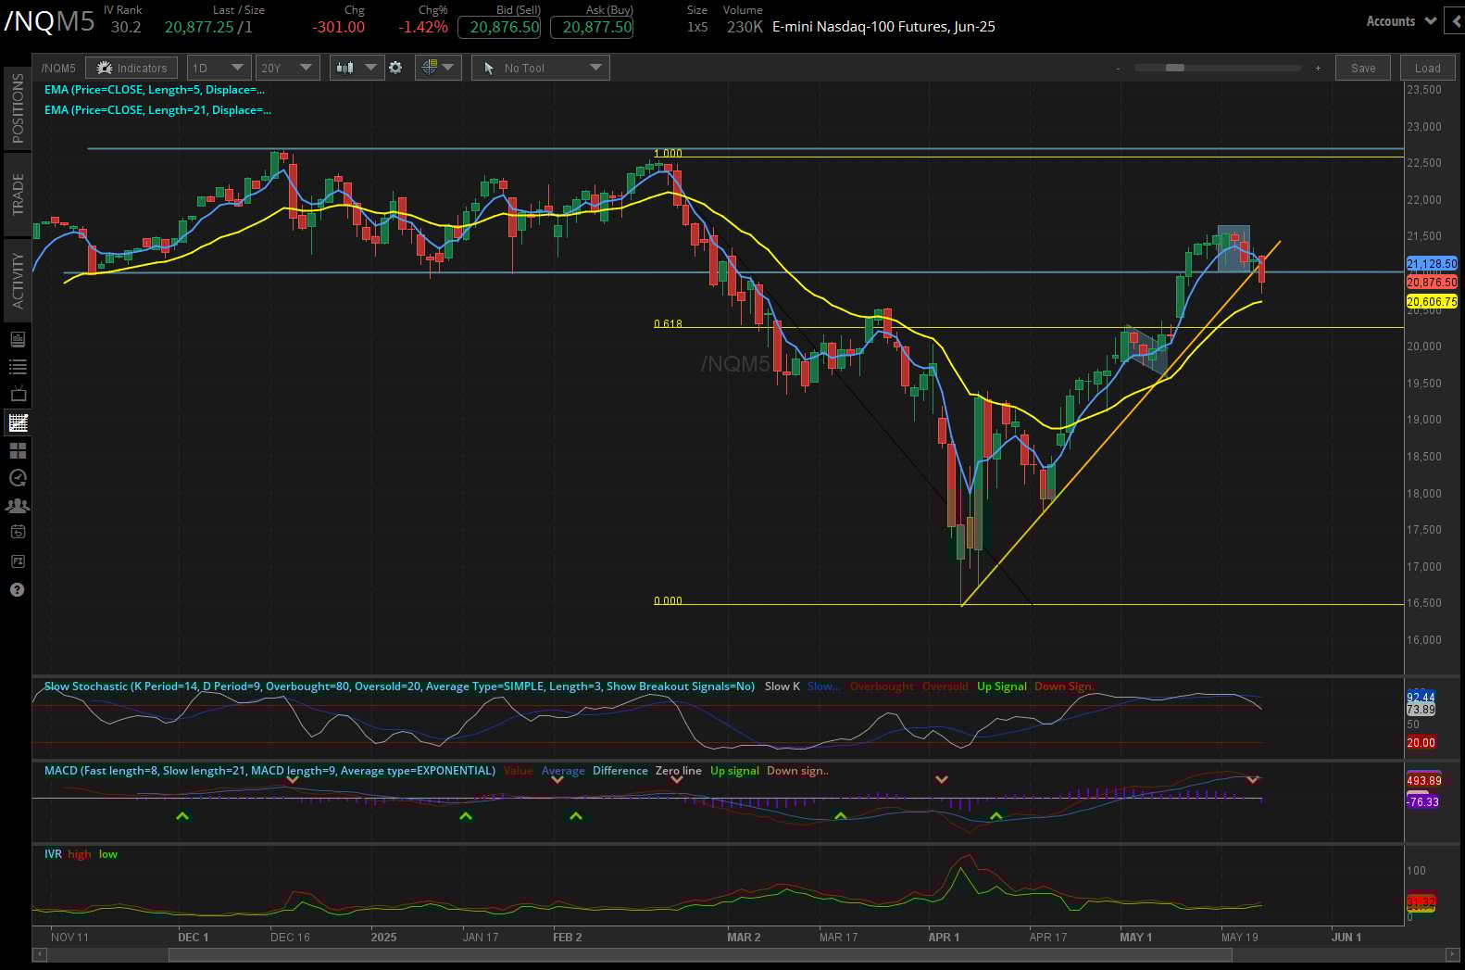Open the No Tool drawing dropdown
This screenshot has height=970, width=1465.
541,68
